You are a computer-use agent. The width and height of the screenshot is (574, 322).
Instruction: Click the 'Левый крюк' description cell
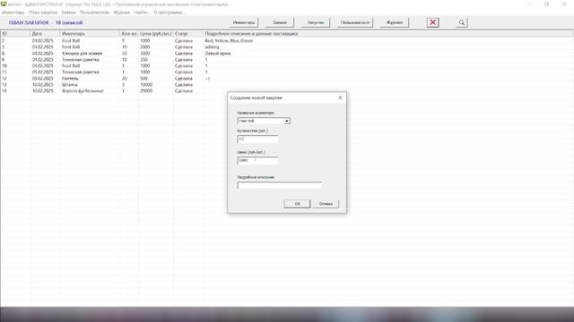[x=217, y=54]
